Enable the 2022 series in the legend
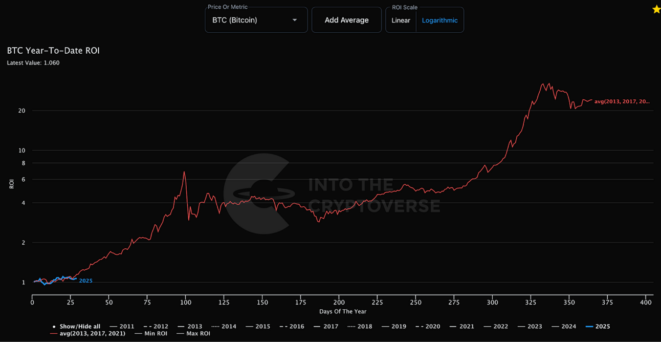 coord(496,326)
